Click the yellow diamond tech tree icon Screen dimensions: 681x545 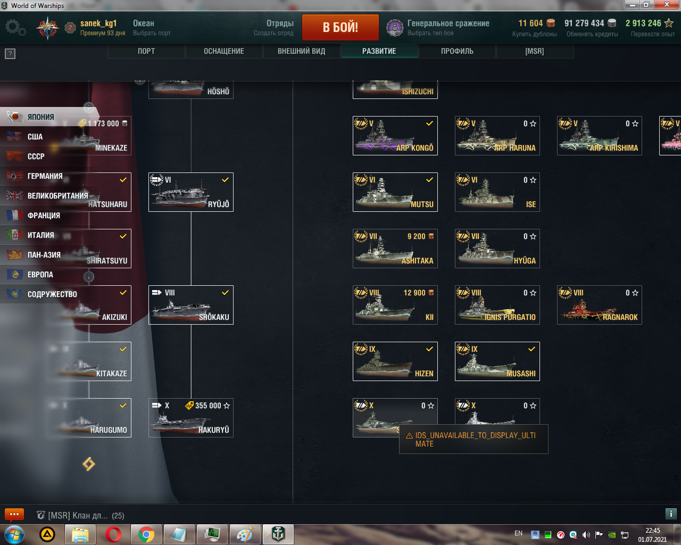tap(88, 464)
